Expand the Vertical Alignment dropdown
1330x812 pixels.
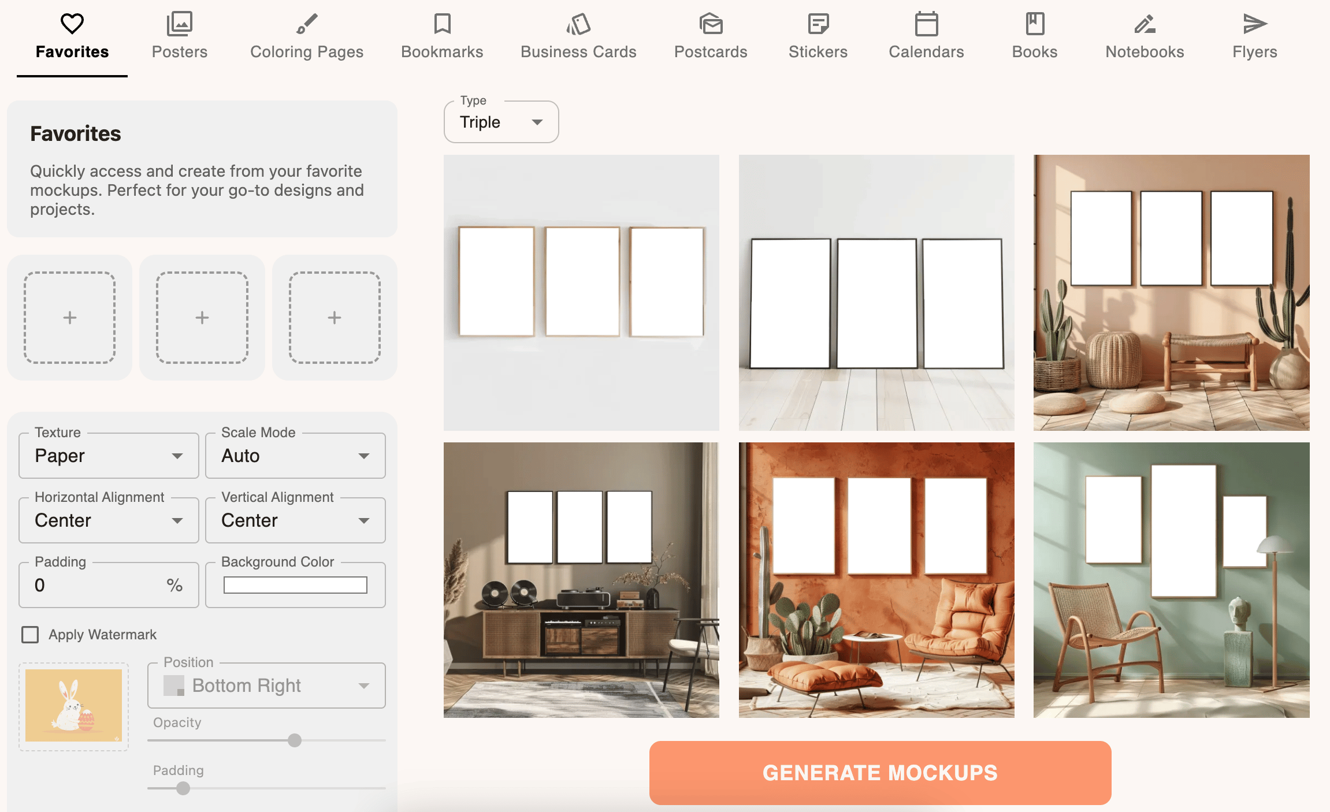[295, 520]
